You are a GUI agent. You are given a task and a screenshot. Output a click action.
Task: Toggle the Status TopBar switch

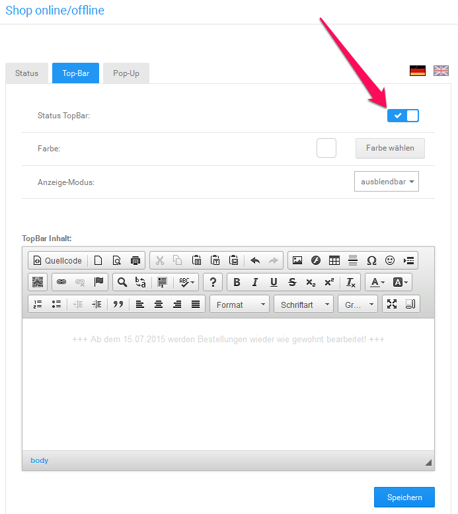point(403,116)
